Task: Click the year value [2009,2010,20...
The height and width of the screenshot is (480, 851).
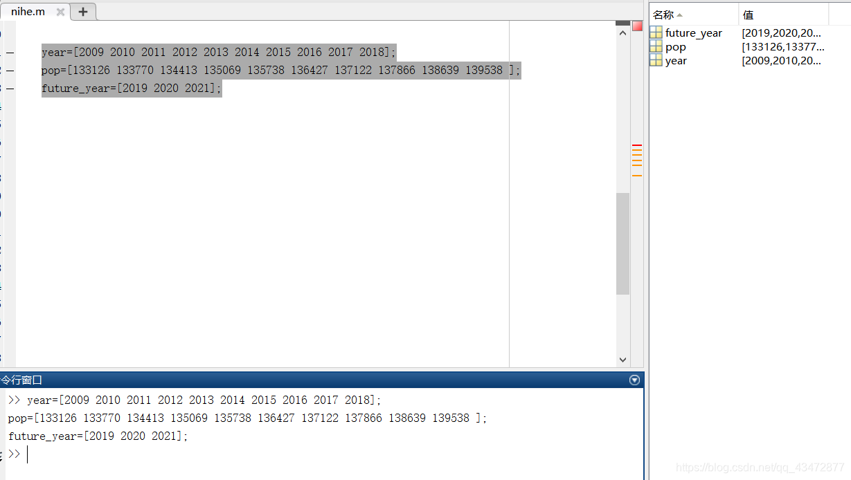Action: pos(781,61)
